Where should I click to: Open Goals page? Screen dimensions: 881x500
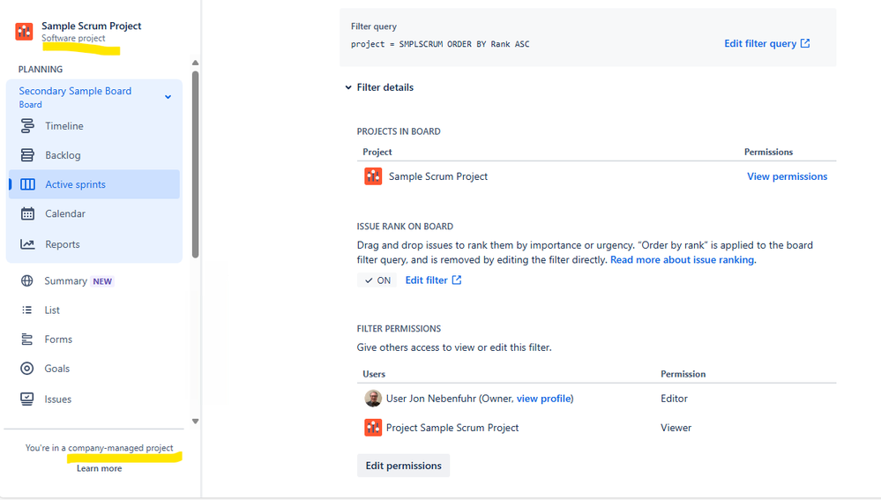coord(57,369)
